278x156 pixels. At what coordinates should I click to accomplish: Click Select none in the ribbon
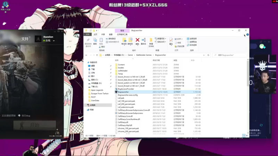(192, 42)
